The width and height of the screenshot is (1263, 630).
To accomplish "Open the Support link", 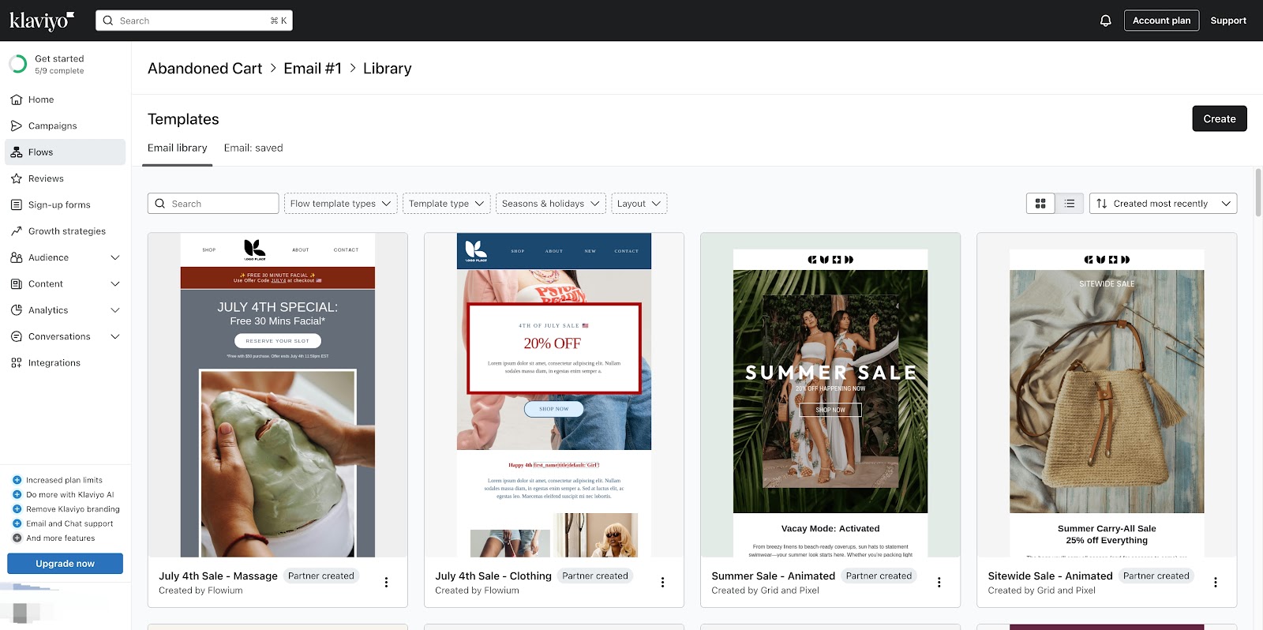I will point(1228,21).
